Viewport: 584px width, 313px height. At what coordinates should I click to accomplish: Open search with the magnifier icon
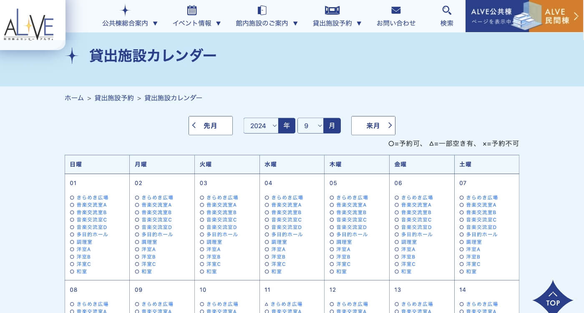click(x=447, y=10)
